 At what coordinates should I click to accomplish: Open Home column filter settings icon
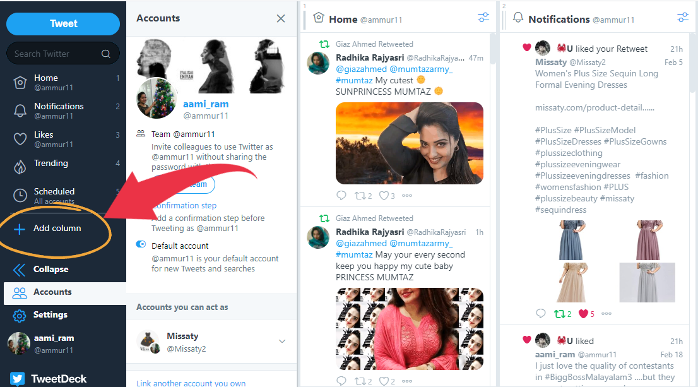(x=483, y=18)
